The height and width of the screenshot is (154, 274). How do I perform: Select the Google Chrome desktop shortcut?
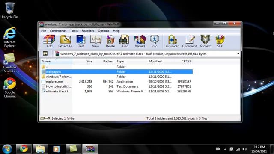pyautogui.click(x=10, y=88)
